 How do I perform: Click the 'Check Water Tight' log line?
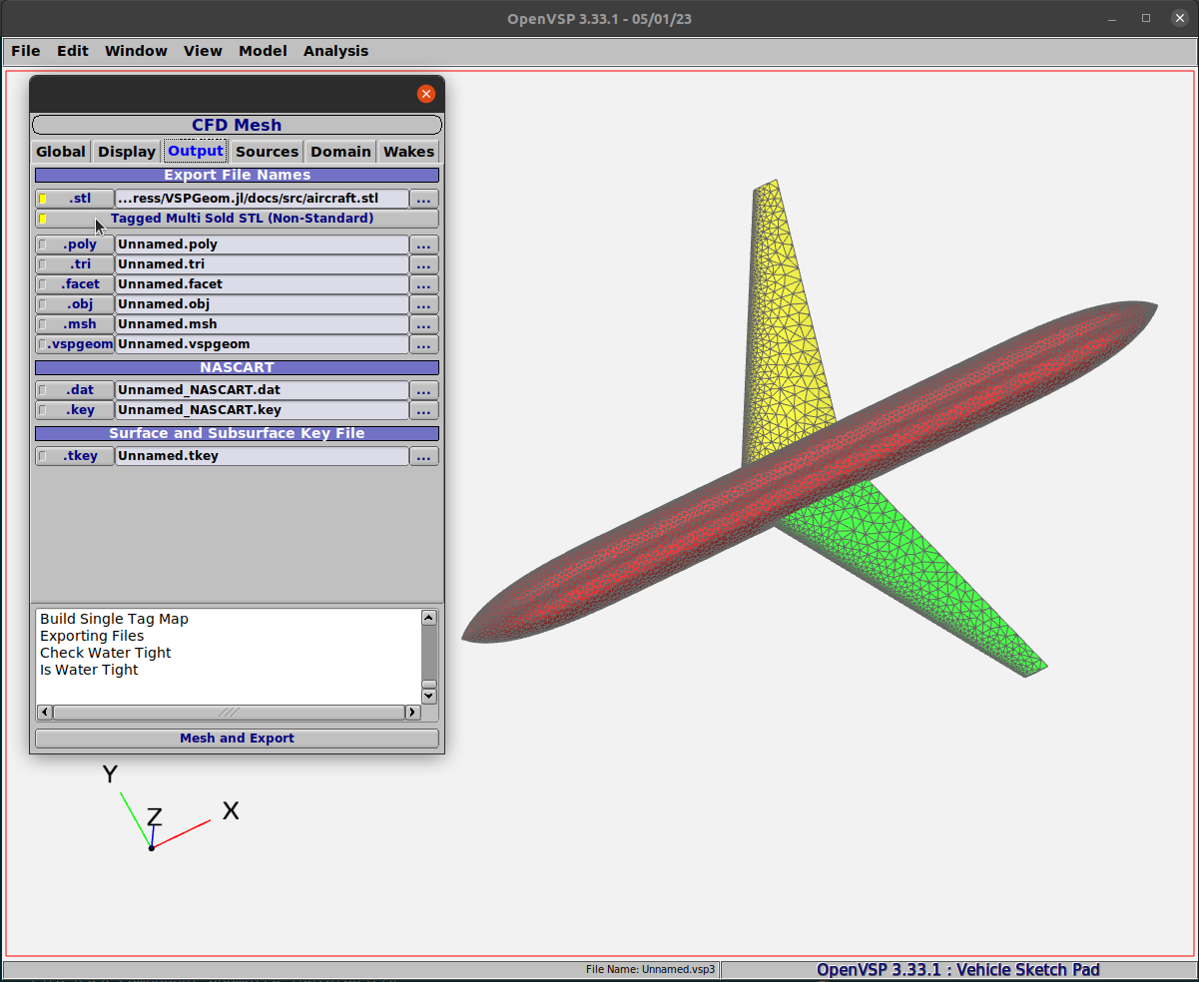[x=106, y=654]
